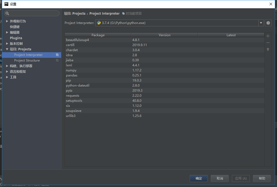This screenshot has height=187, width=277.
Task: Select the pandas package row
Action: coord(164,75)
